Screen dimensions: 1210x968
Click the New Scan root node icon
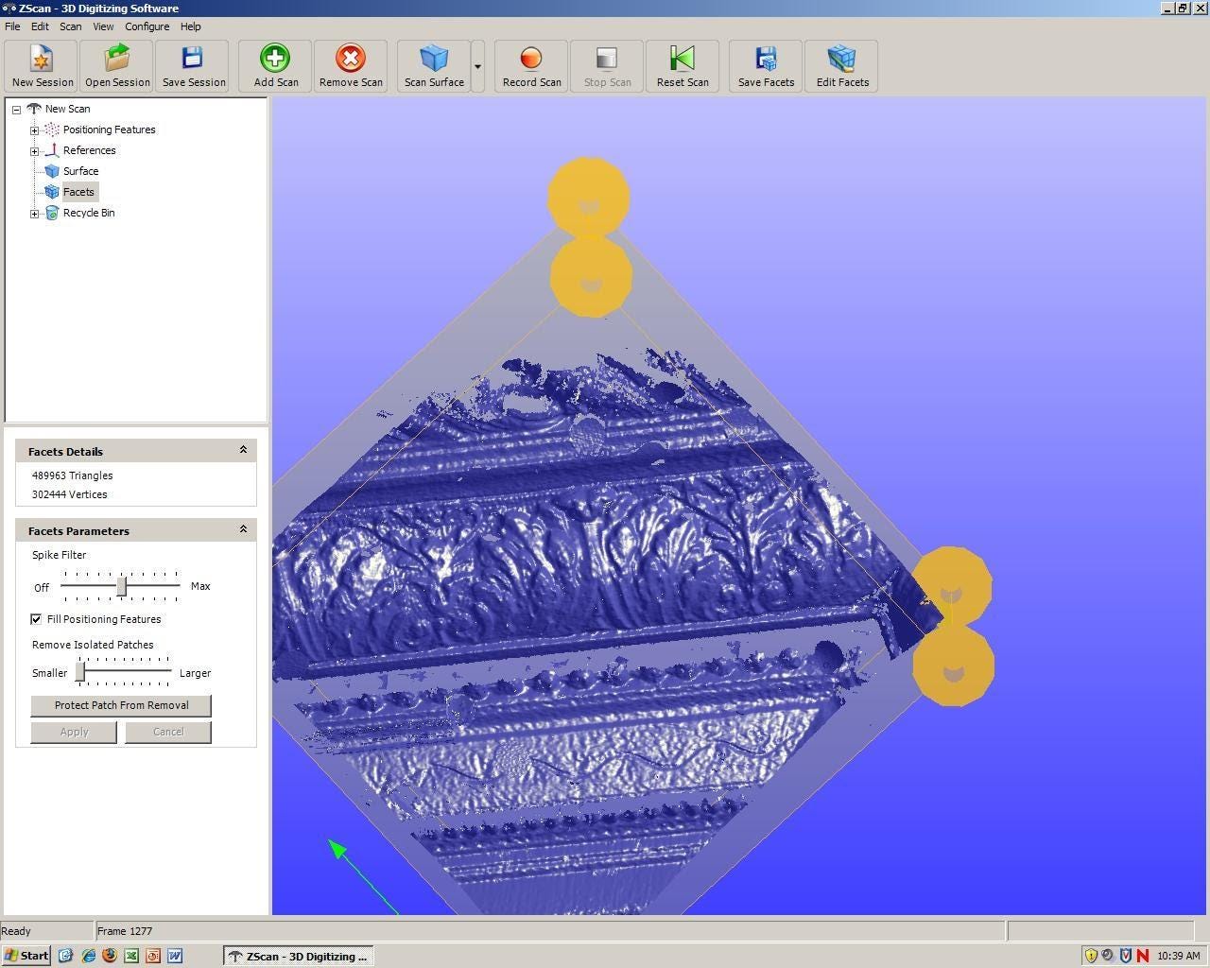(x=34, y=109)
